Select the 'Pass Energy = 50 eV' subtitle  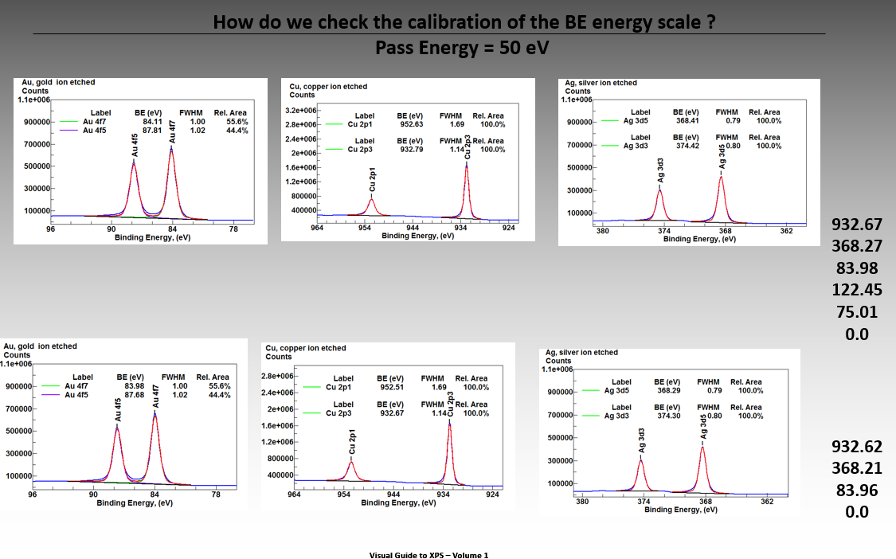(462, 48)
